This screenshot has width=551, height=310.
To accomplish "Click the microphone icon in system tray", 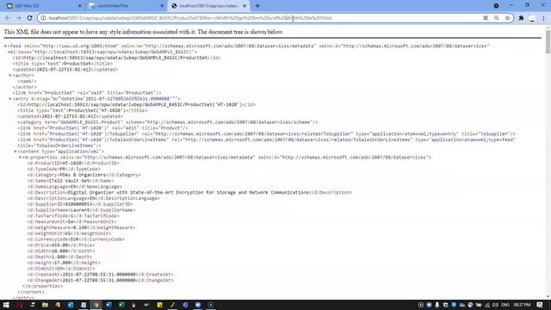I will [436, 305].
